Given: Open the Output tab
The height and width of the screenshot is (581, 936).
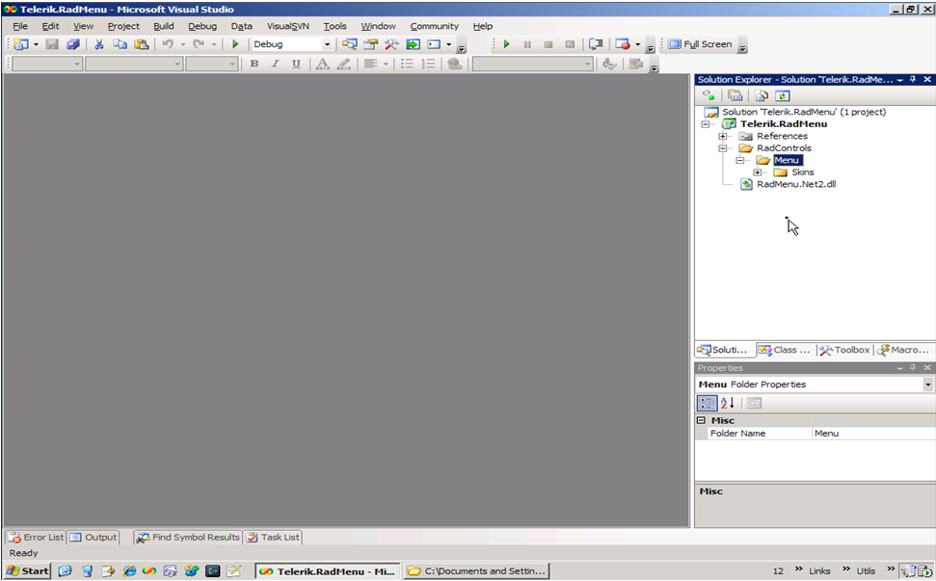Looking at the screenshot, I should pyautogui.click(x=94, y=538).
